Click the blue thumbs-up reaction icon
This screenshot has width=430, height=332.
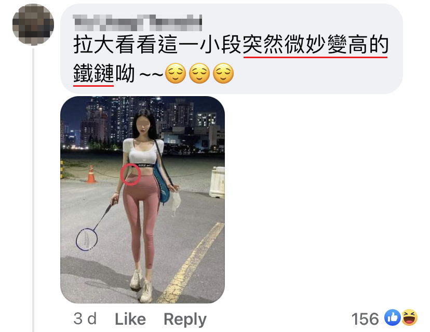coord(393,317)
